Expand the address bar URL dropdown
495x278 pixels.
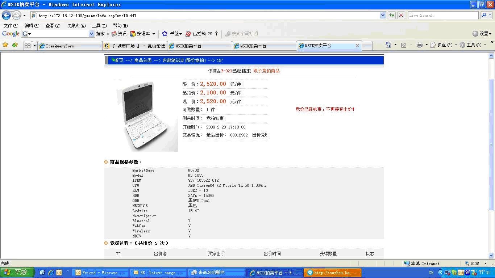(x=383, y=15)
